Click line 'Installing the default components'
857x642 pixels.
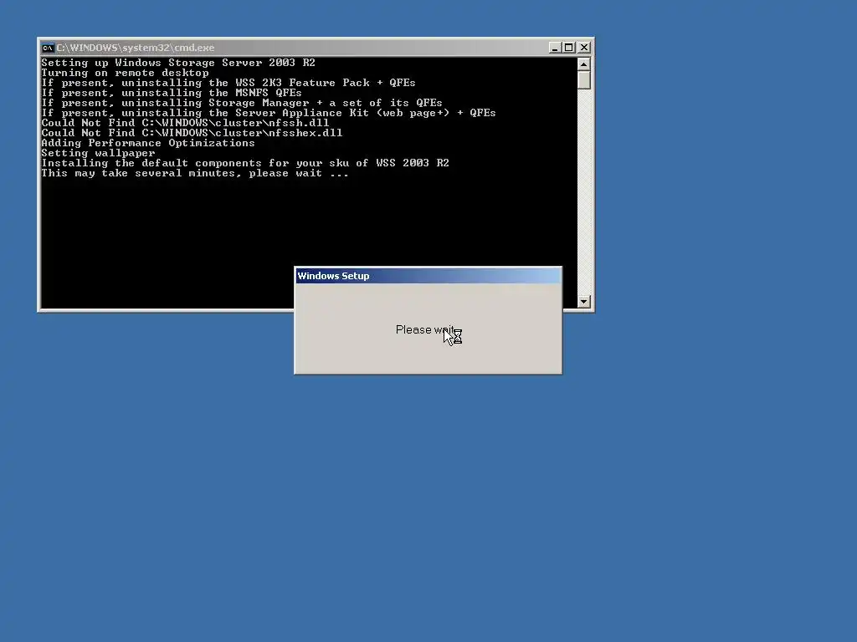(245, 163)
